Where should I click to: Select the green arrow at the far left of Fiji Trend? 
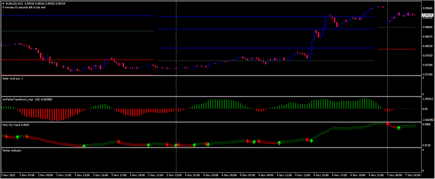[x=17, y=137]
